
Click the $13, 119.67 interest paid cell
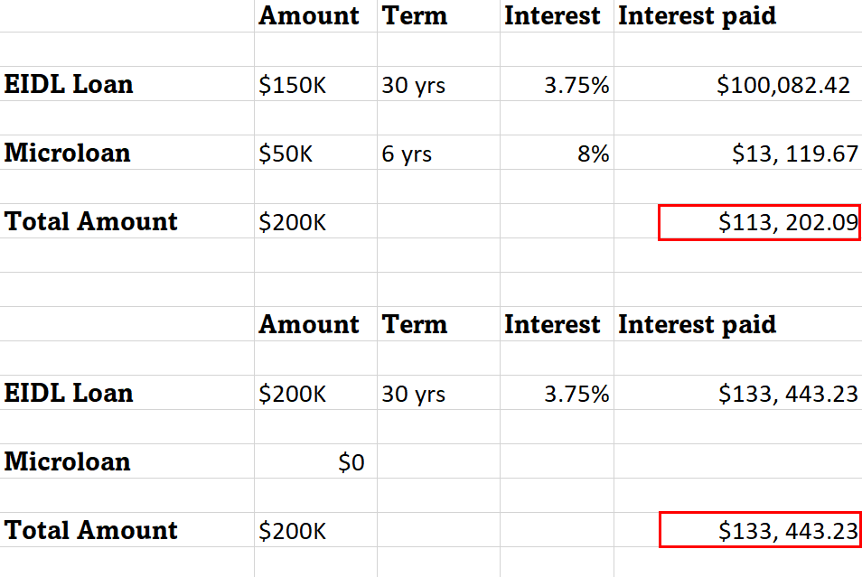click(x=737, y=153)
